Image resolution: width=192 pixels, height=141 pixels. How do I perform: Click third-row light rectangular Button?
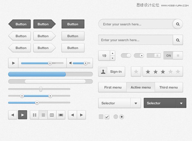tap(73, 48)
